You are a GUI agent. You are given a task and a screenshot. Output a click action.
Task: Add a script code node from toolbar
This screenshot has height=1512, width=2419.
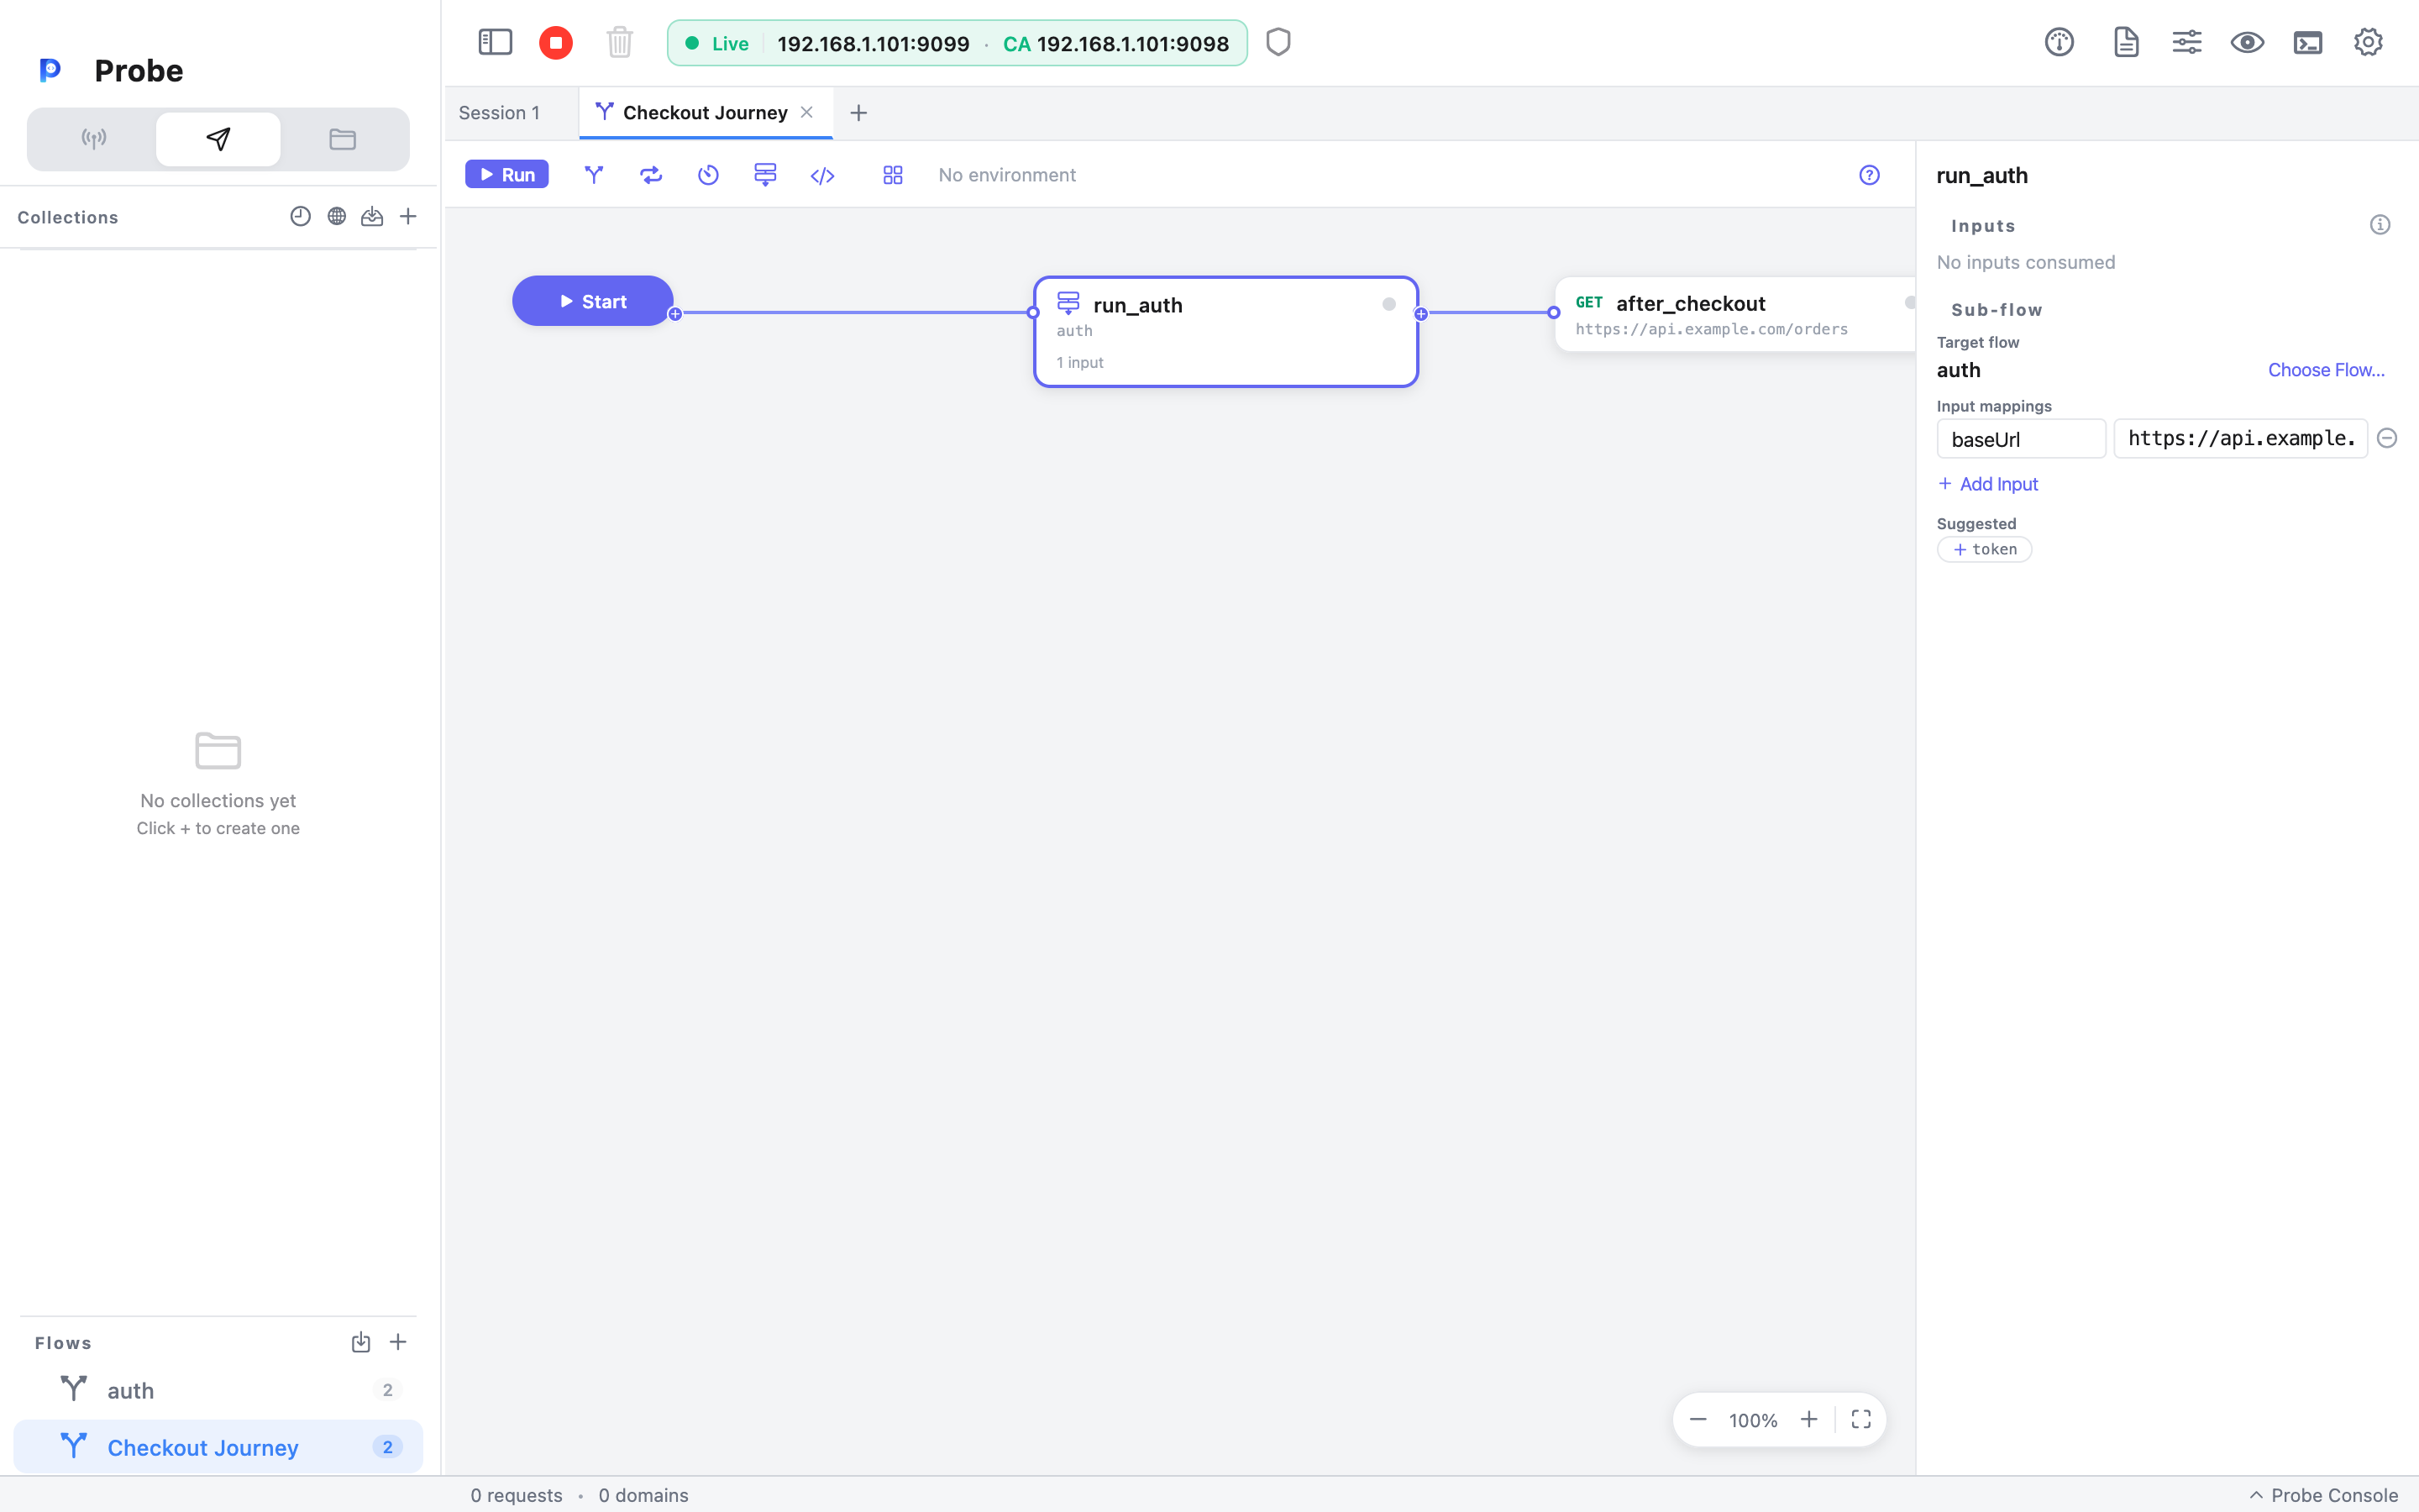(822, 176)
